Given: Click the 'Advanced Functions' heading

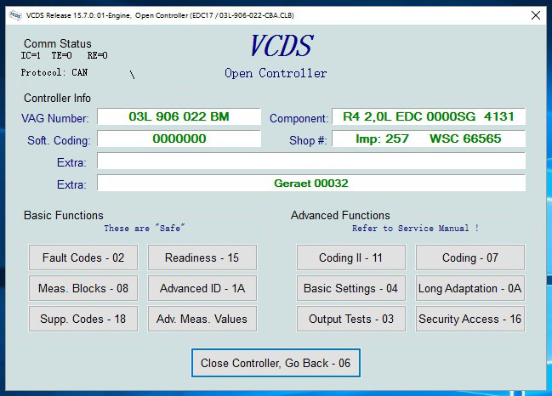Looking at the screenshot, I should 340,215.
